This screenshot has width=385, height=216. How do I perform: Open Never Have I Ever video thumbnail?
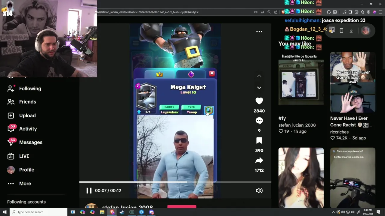pyautogui.click(x=353, y=82)
